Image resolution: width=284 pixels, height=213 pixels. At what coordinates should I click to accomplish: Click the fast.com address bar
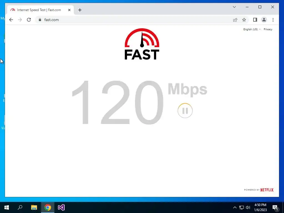(x=134, y=20)
